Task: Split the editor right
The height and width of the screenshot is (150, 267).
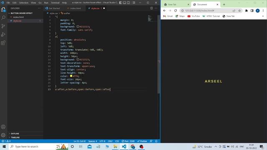Action: click(x=151, y=8)
